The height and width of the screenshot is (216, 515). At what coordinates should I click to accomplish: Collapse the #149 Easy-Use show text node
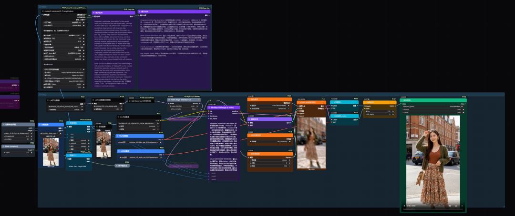click(x=140, y=12)
